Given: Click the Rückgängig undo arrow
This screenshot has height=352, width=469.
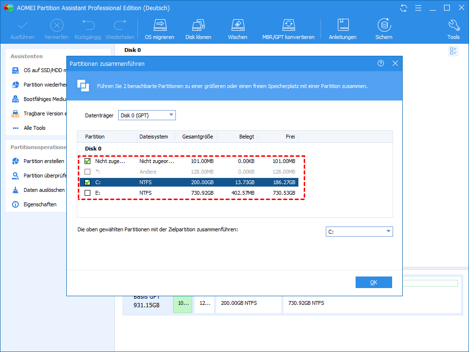Looking at the screenshot, I should [88, 25].
